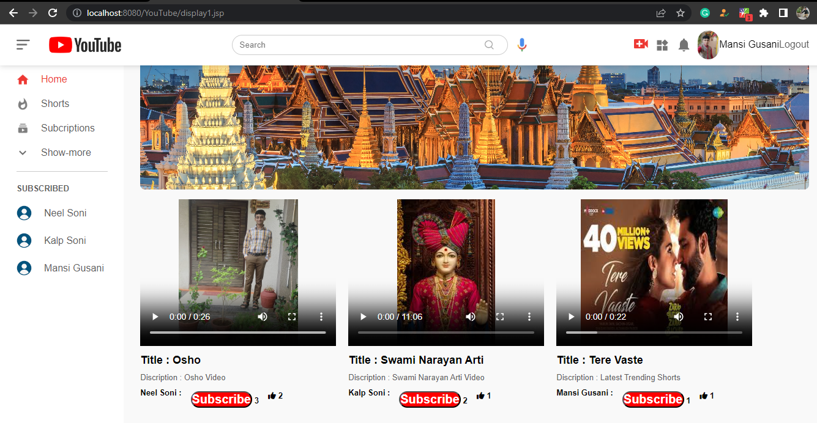The height and width of the screenshot is (423, 817).
Task: Open Neel Soni subscribed channel
Action: coord(65,213)
